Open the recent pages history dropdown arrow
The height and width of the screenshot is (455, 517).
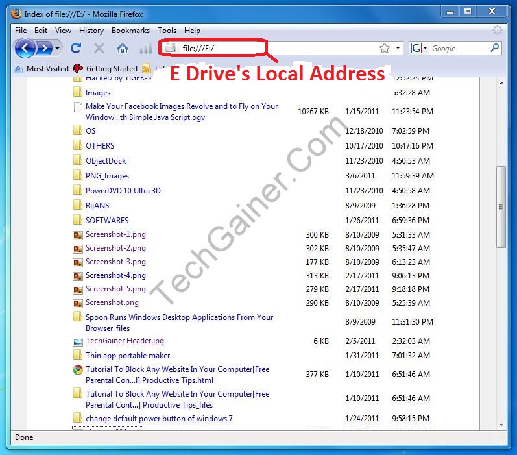tap(57, 49)
